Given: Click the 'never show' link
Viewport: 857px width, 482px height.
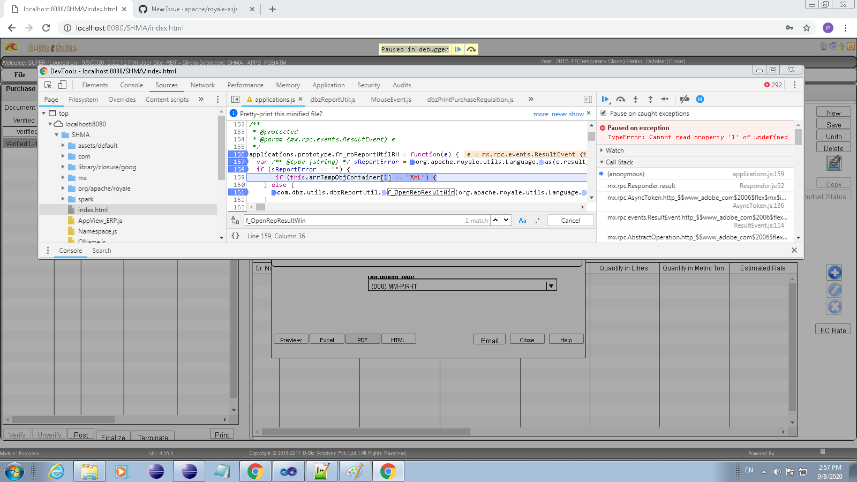Looking at the screenshot, I should point(567,114).
